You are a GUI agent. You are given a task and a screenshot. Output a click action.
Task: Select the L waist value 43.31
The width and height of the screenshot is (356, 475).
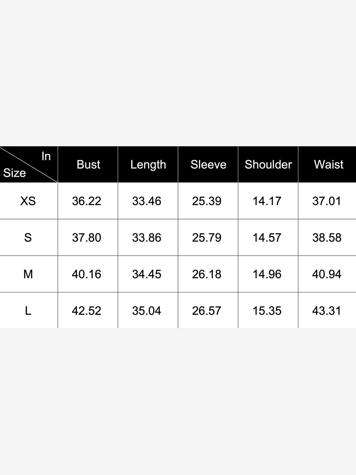tap(327, 311)
